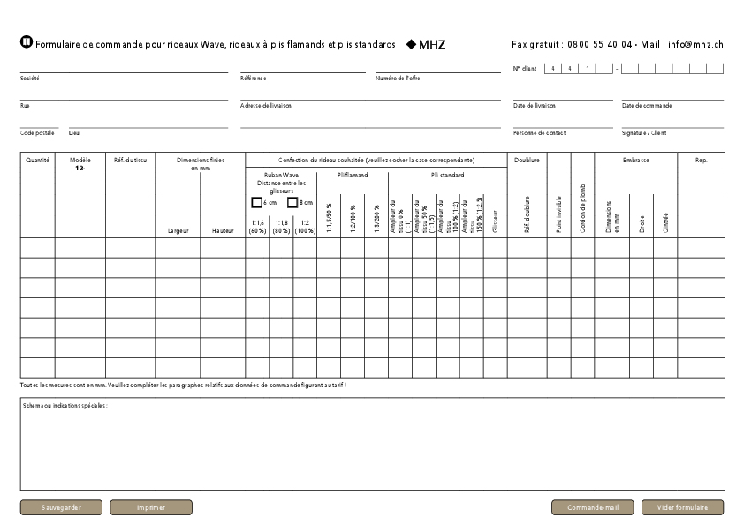
Task: Focus the Numéro de l'offre field
Action: pyautogui.click(x=437, y=67)
